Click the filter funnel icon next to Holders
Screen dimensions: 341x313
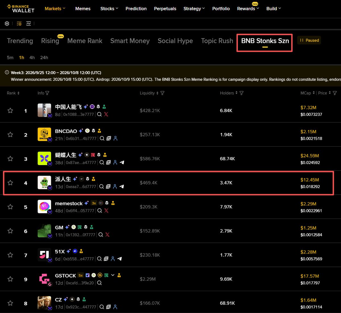(242, 93)
